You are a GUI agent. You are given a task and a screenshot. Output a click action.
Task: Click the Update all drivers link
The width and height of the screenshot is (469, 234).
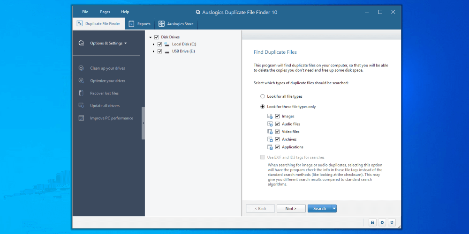point(105,106)
